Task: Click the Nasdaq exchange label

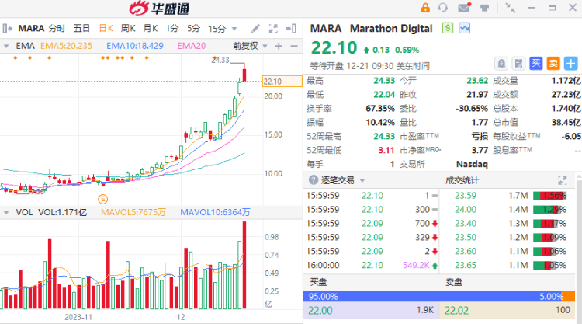Action: pyautogui.click(x=472, y=164)
